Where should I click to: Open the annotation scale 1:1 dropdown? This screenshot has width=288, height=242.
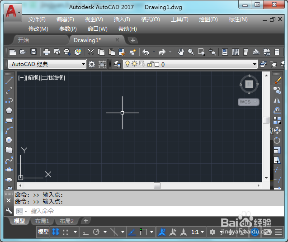coord(198,232)
